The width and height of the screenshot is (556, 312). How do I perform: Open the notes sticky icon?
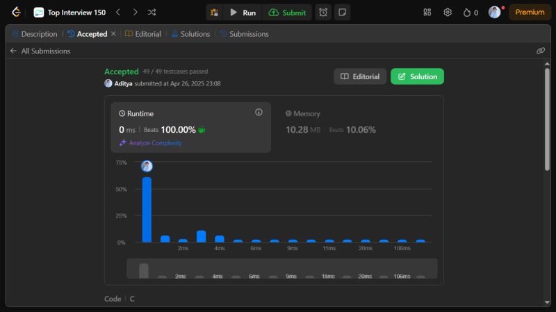342,13
